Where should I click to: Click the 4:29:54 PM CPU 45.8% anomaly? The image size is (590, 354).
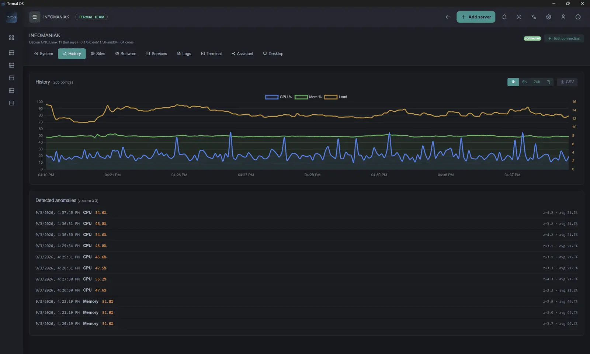(306, 246)
